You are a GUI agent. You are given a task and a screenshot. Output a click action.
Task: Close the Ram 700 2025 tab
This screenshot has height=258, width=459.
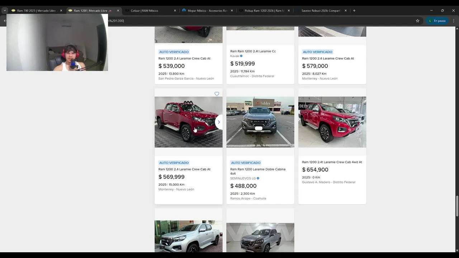pos(61,11)
